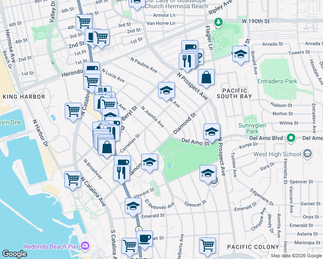Select the graduation cap marker near N Paulina Ave

pyautogui.click(x=166, y=90)
